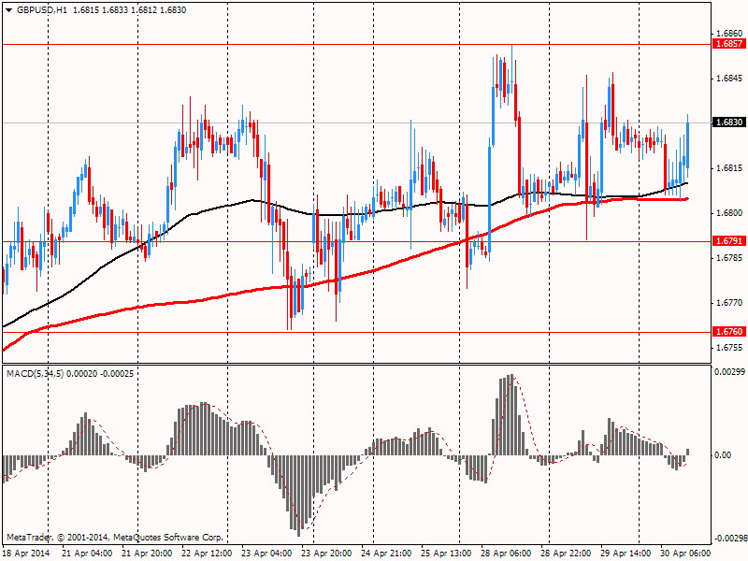748x561 pixels.
Task: Click the MetaTrader copyright text
Action: click(115, 538)
